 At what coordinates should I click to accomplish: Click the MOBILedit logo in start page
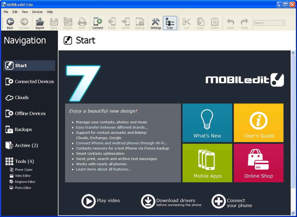pyautogui.click(x=245, y=80)
